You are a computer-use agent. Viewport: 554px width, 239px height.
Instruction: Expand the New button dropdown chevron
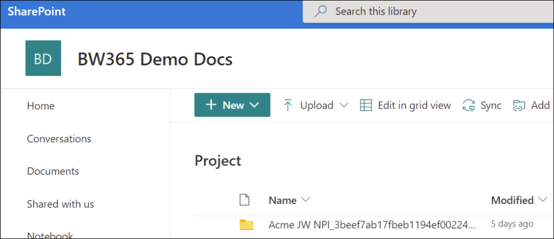pos(255,105)
